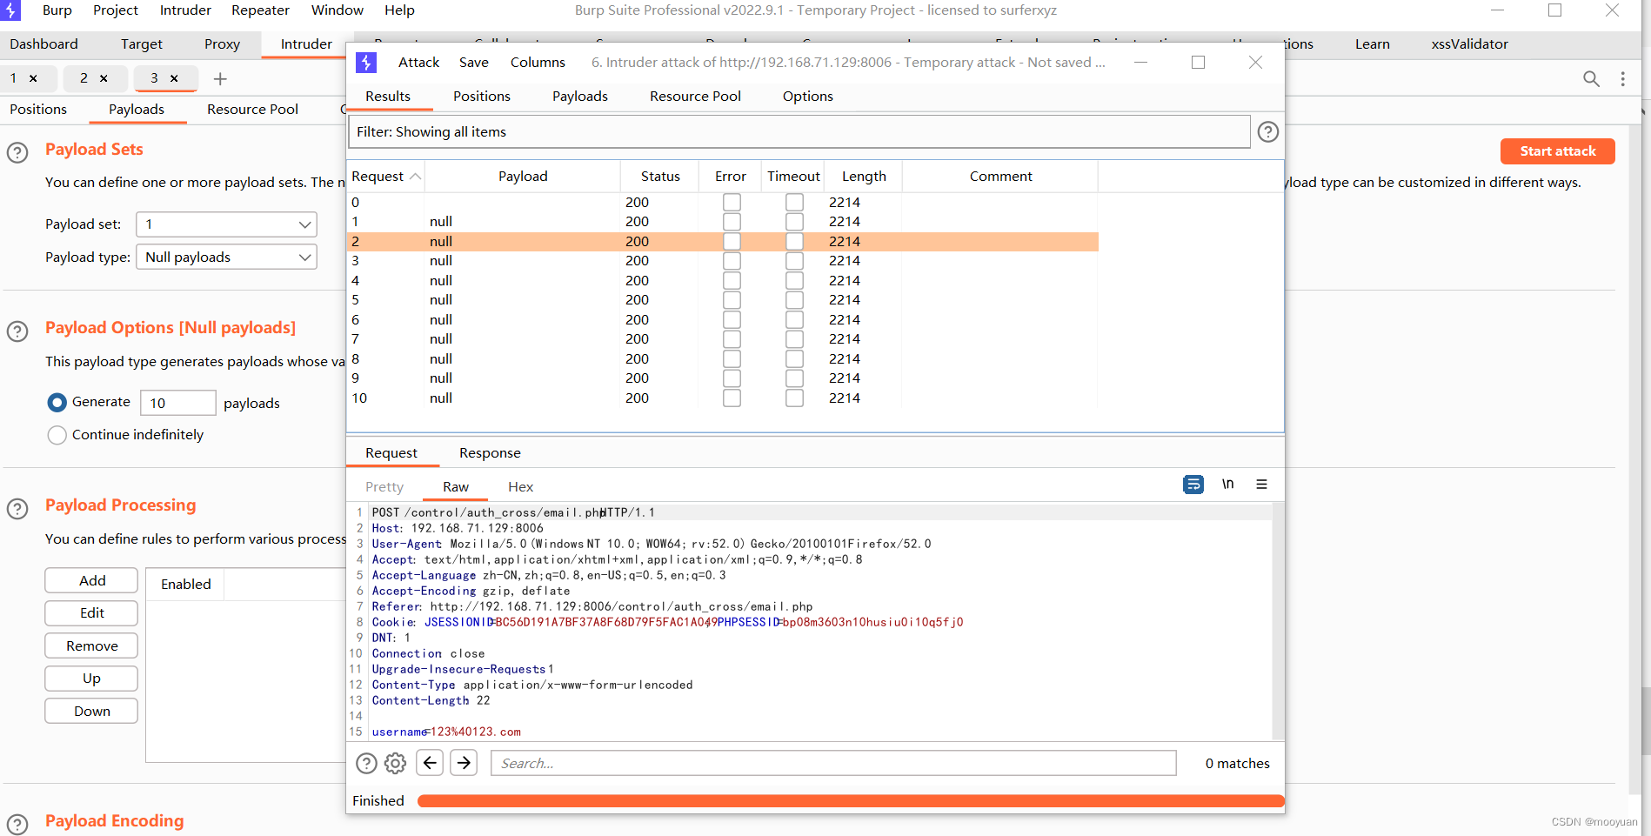Click Edit payload processing rule button
The height and width of the screenshot is (836, 1651).
coord(91,613)
